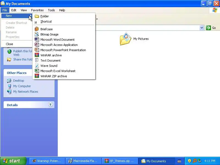Image resolution: width=220 pixels, height=165 pixels.
Task: Open the Help menu
Action: 62,10
